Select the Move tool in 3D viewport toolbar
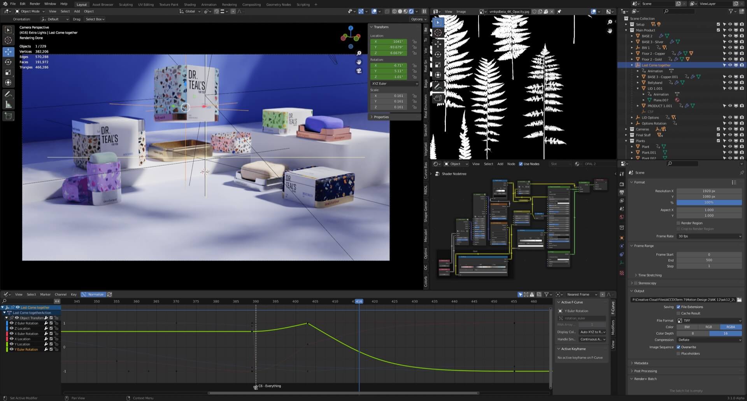The height and width of the screenshot is (401, 747). point(8,52)
